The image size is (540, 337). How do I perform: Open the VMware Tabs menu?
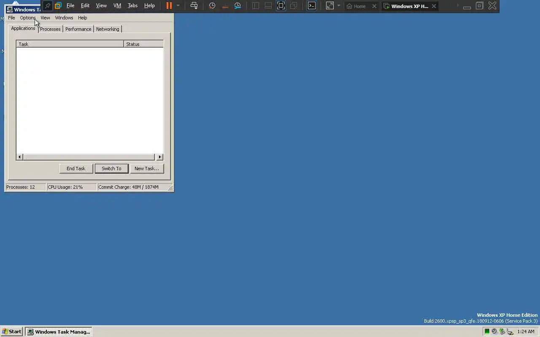(x=132, y=6)
